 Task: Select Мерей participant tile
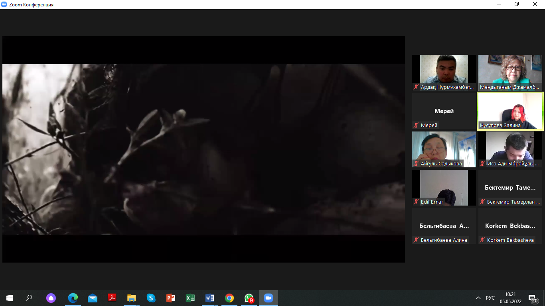tap(444, 111)
